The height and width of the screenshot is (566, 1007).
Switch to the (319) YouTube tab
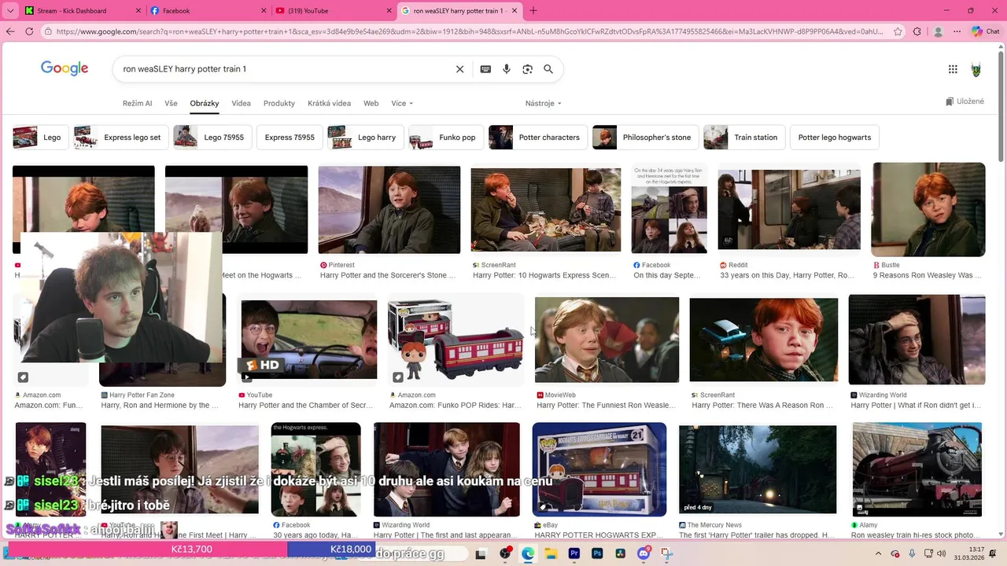point(333,11)
